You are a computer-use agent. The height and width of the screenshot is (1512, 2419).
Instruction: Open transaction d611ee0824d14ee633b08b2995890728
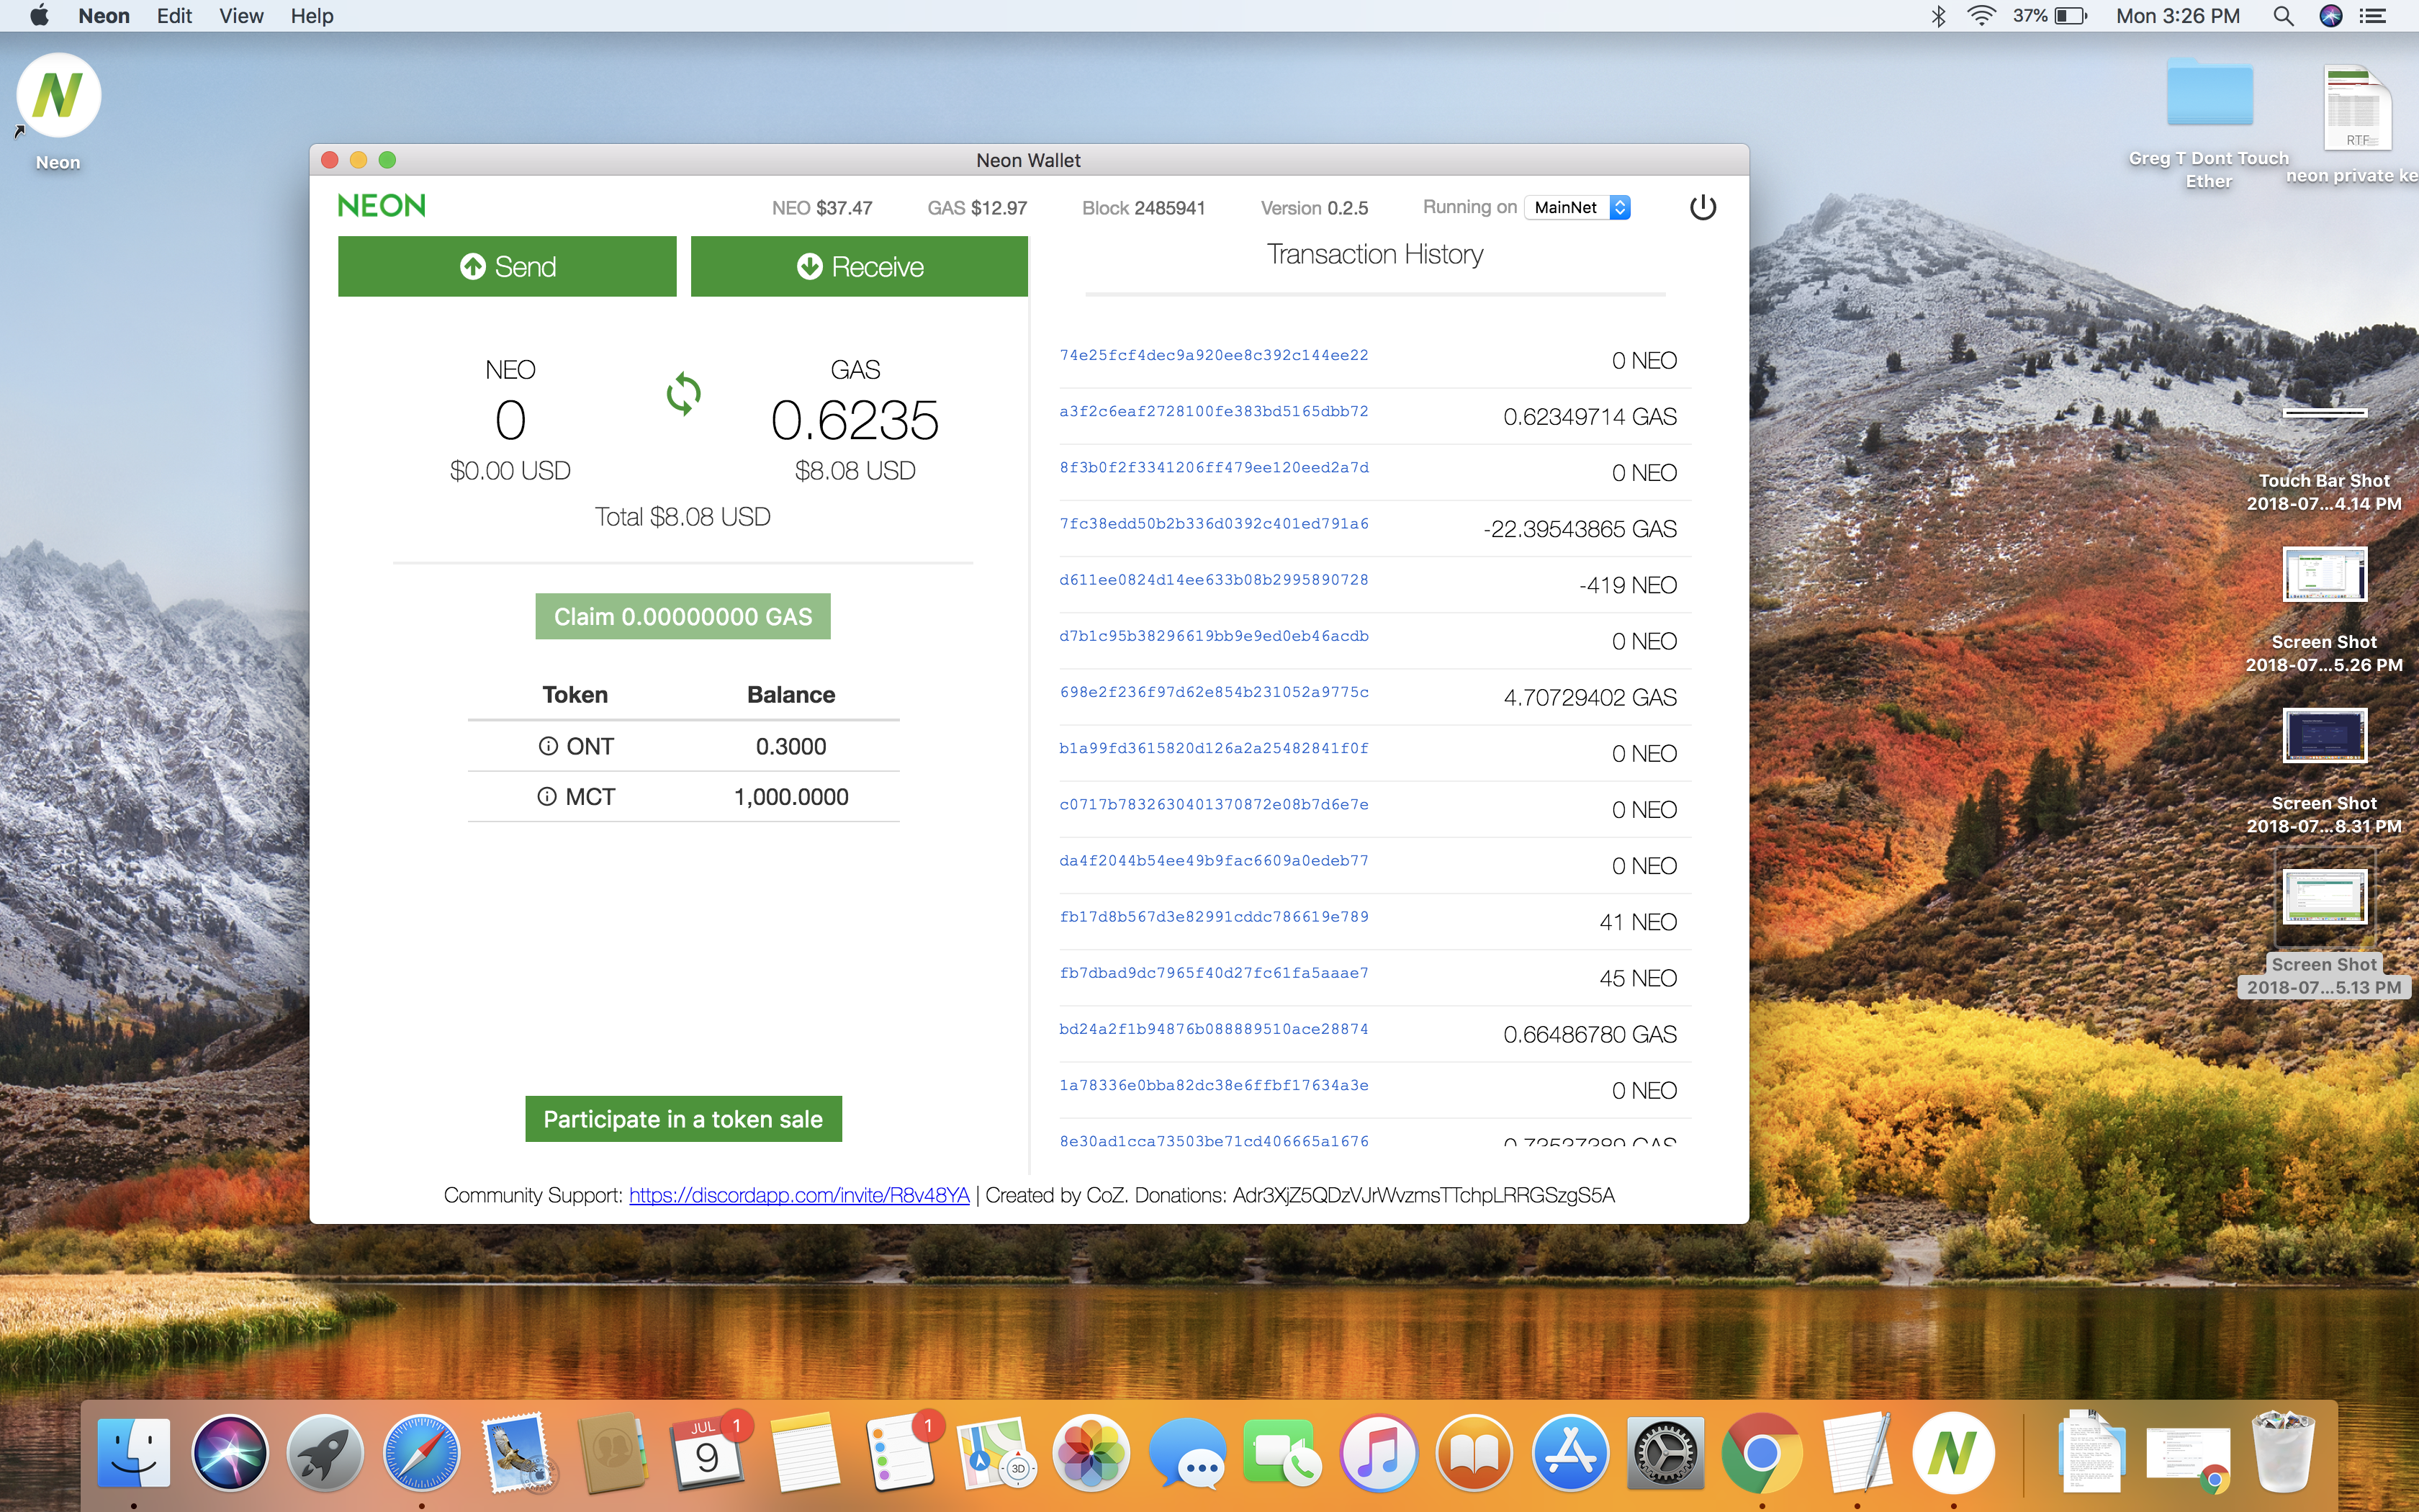click(1214, 579)
